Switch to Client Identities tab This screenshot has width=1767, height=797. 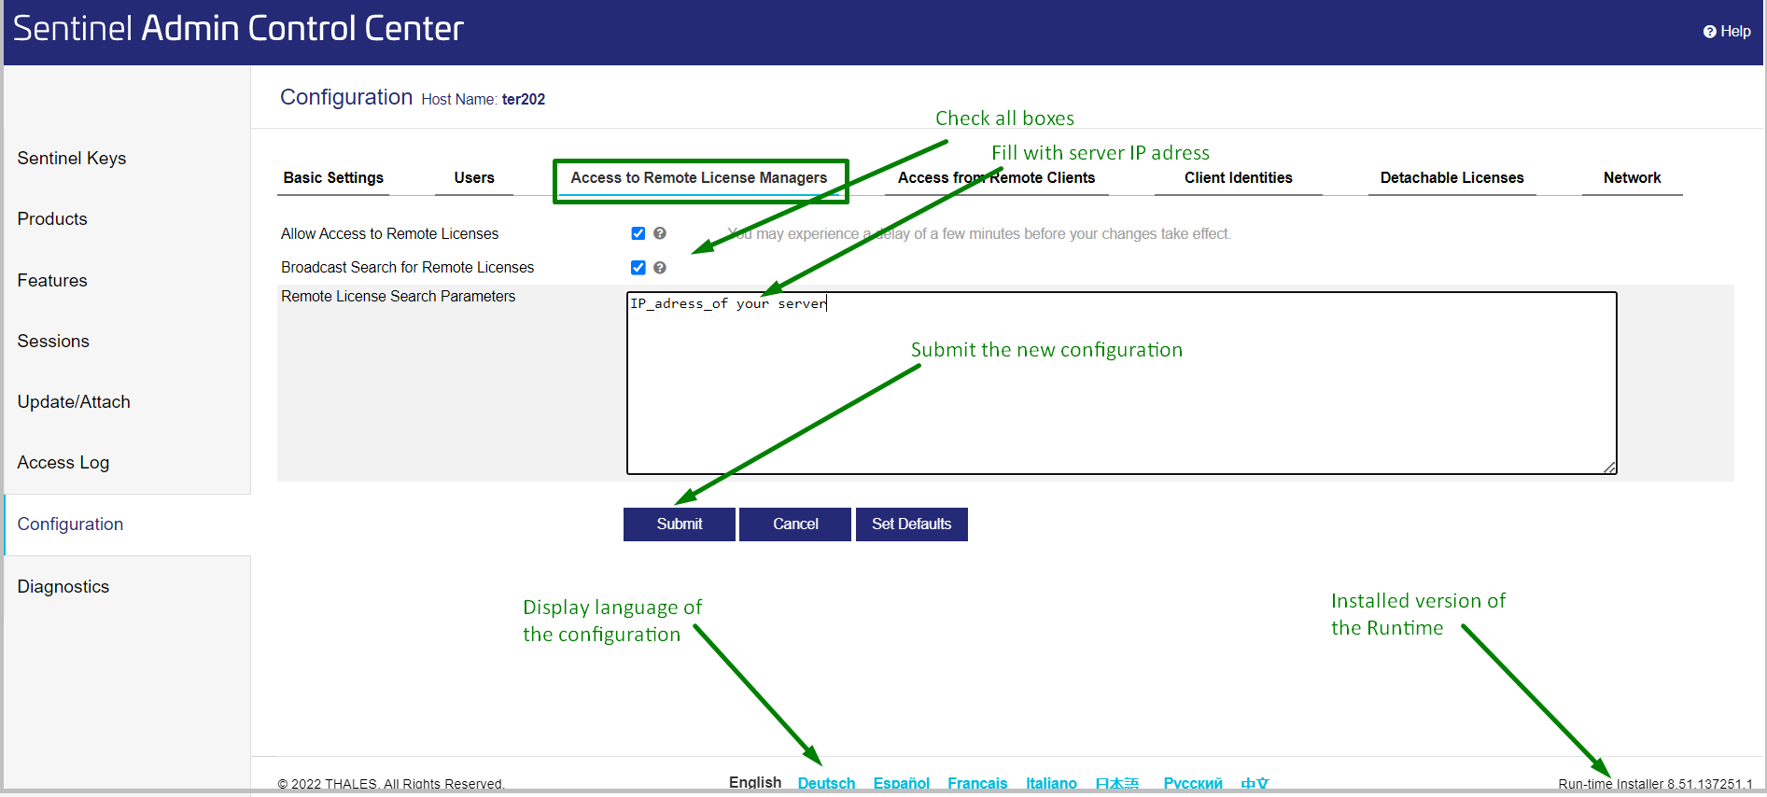1239,177
